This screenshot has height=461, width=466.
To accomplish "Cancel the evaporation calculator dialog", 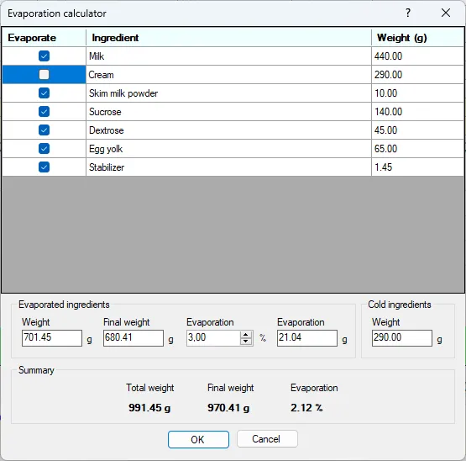I will pyautogui.click(x=267, y=438).
